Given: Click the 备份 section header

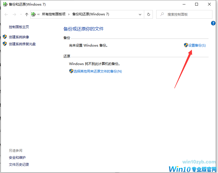Looking at the screenshot, I should [67, 38].
